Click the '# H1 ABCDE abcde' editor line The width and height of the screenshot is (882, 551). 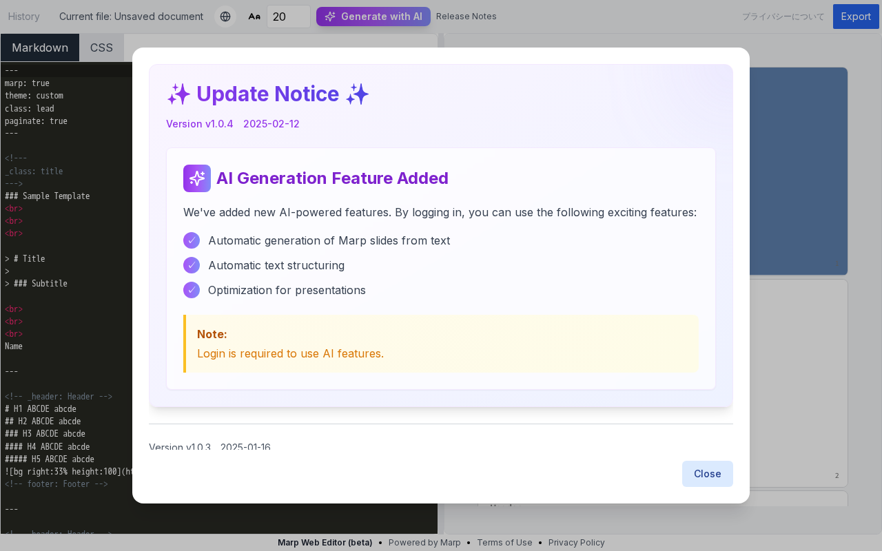41,409
